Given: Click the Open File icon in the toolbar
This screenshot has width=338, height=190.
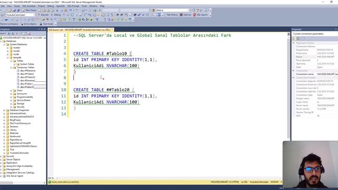Looking at the screenshot, I should [x=10, y=10].
